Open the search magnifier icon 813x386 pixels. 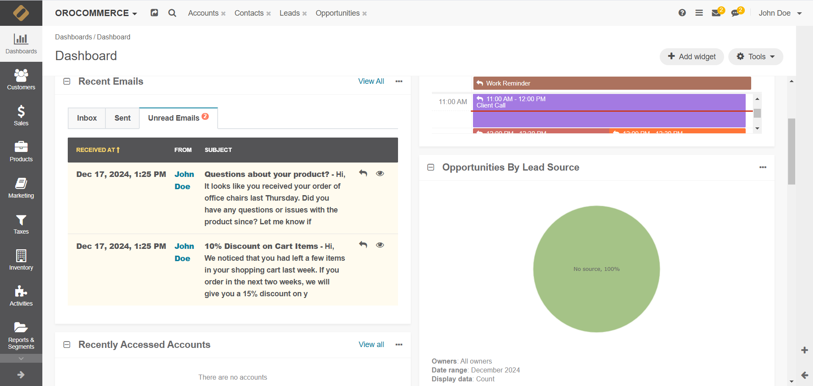(172, 13)
